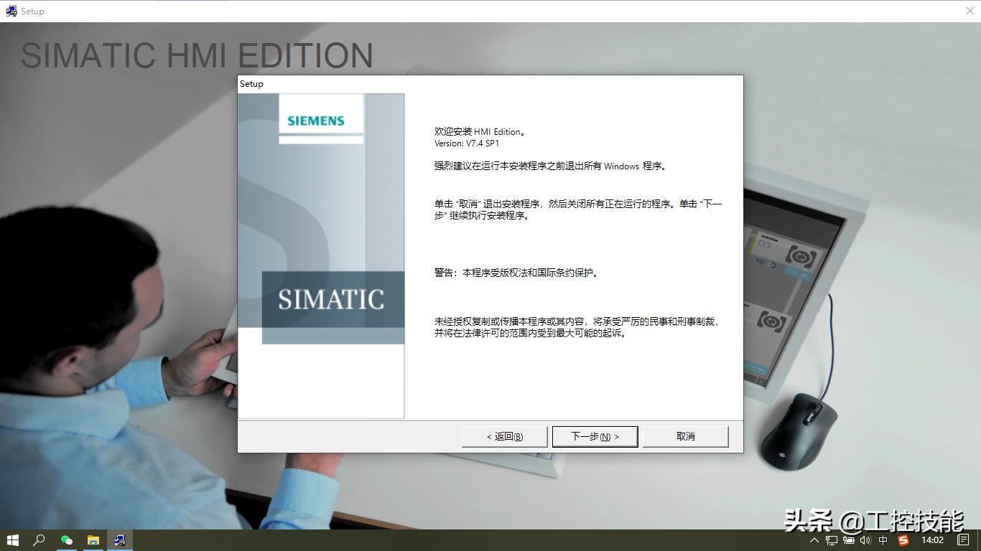Open the Action Center notification panel

click(962, 540)
